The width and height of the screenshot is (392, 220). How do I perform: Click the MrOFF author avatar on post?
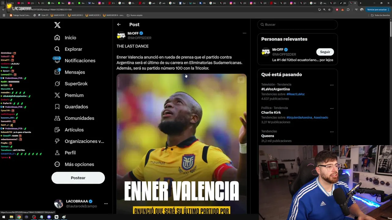tap(121, 35)
